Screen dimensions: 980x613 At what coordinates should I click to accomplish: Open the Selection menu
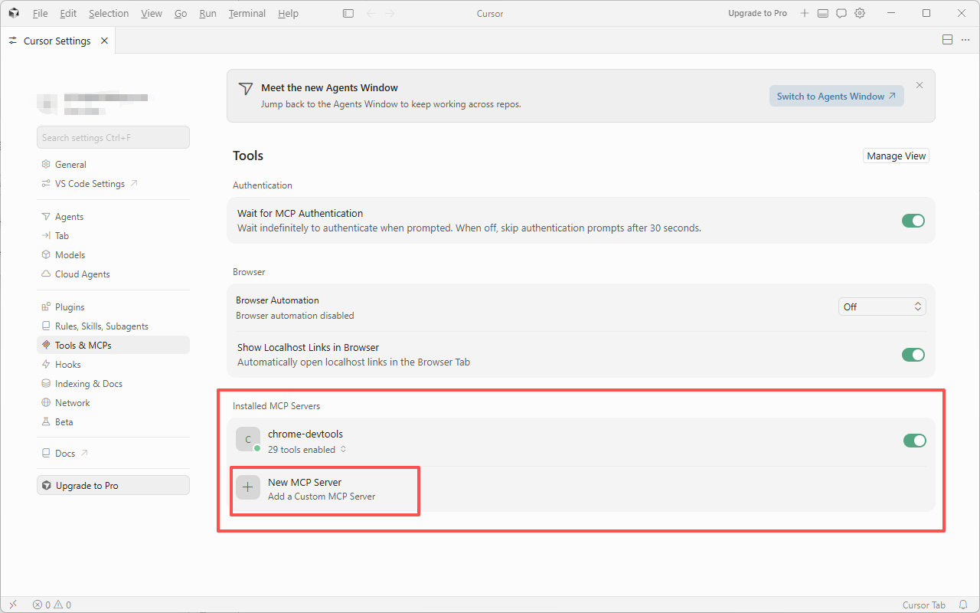point(109,13)
